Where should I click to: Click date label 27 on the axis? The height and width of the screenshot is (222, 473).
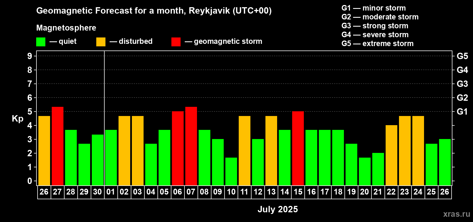57,192
